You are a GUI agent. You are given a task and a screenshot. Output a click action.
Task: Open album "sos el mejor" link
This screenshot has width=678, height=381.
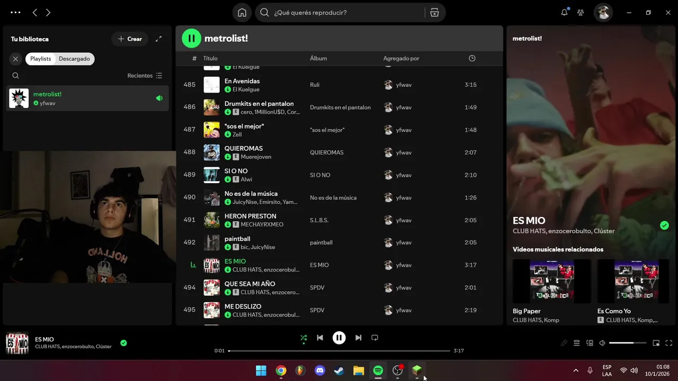click(327, 130)
